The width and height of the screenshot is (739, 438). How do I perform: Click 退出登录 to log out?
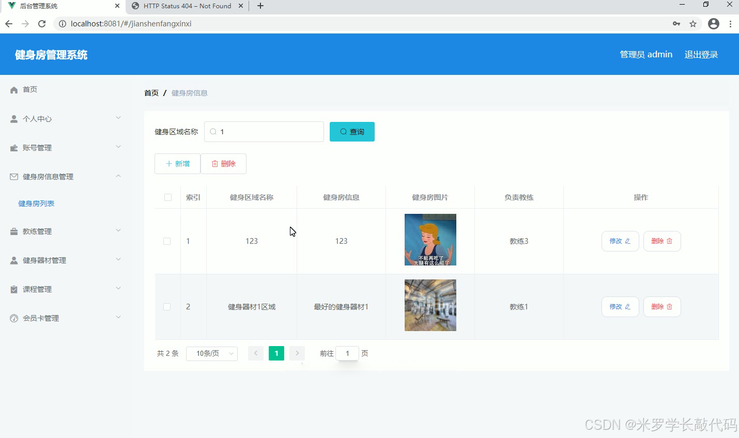[701, 54]
